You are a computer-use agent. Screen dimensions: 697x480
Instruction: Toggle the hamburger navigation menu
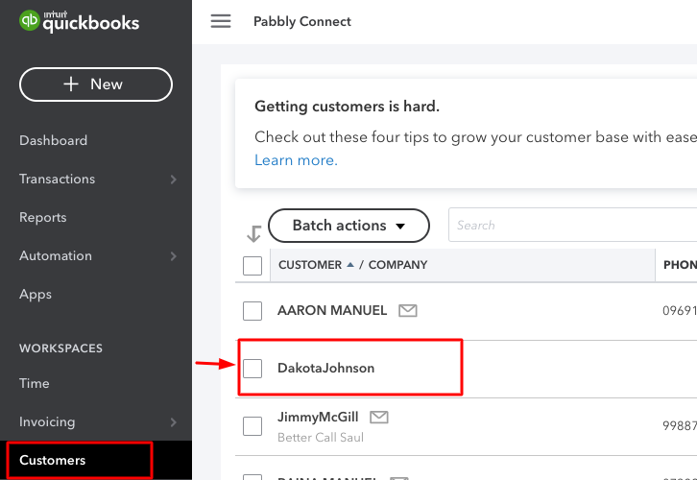tap(221, 21)
